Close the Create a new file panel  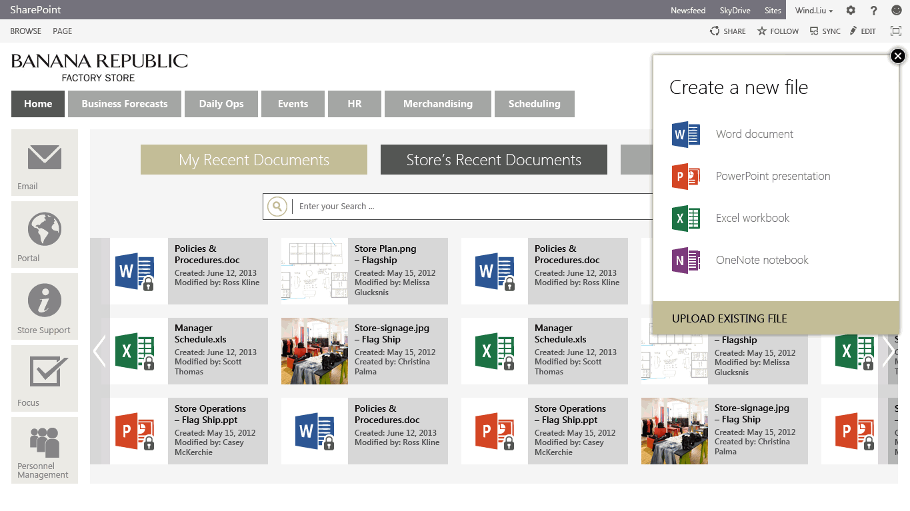point(898,56)
